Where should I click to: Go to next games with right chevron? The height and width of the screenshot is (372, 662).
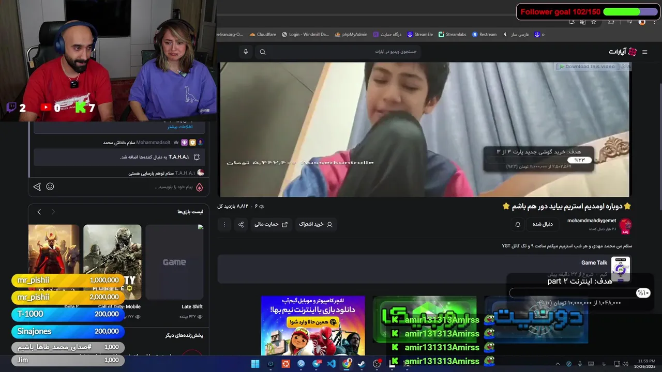pyautogui.click(x=53, y=212)
